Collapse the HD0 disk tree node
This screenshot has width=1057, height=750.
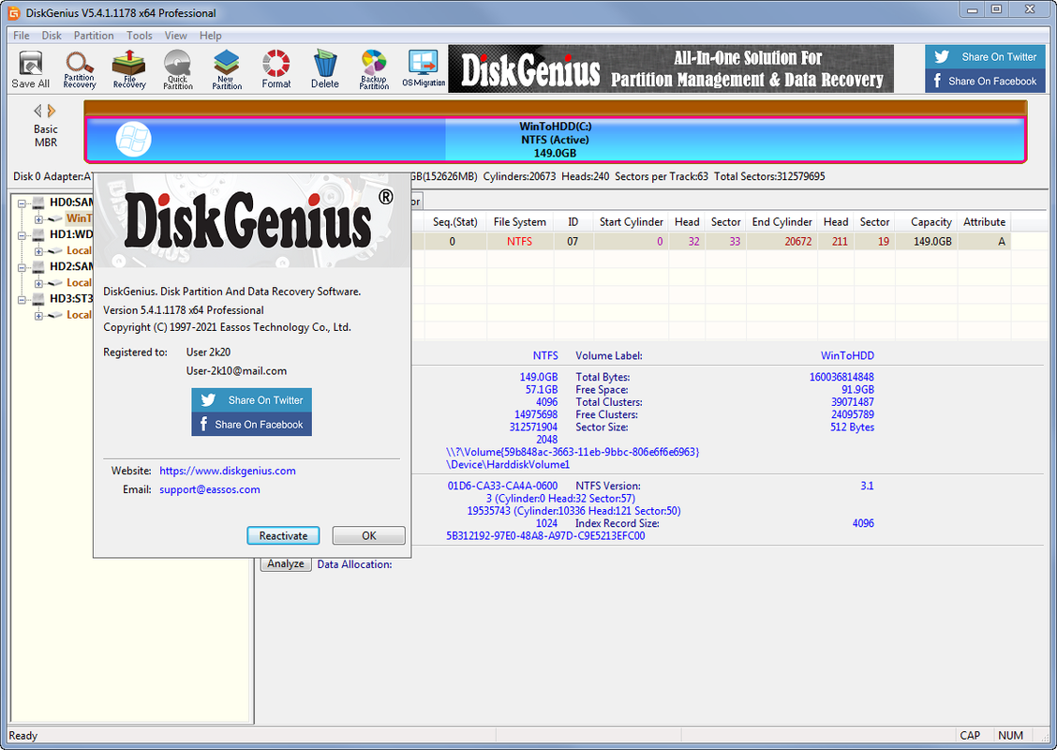click(x=22, y=203)
